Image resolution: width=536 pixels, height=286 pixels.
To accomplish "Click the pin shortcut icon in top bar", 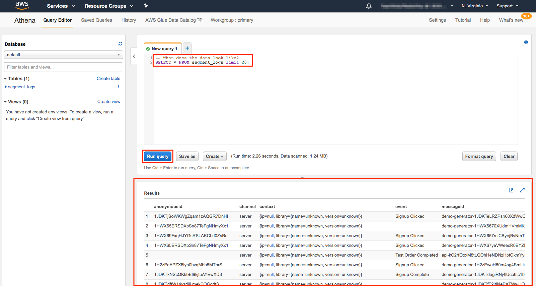I will pos(146,6).
